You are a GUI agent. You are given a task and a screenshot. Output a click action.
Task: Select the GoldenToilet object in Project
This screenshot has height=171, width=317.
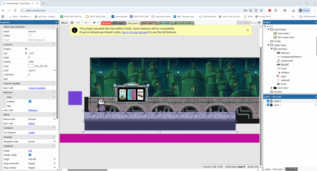[287, 61]
